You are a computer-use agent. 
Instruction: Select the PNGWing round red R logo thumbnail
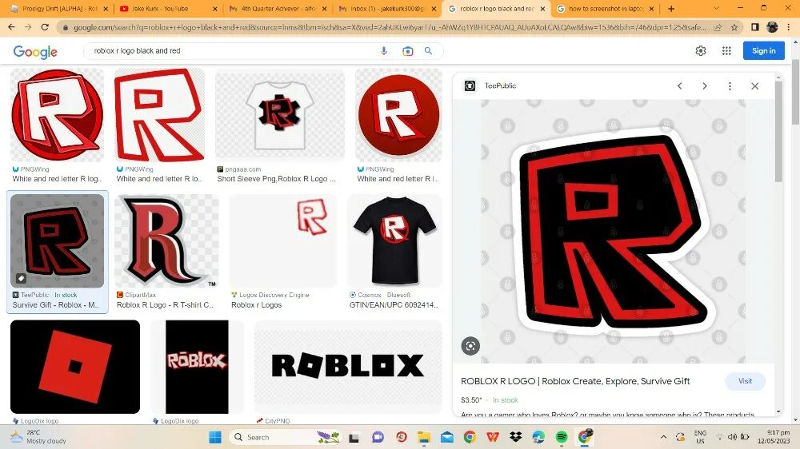[57, 115]
